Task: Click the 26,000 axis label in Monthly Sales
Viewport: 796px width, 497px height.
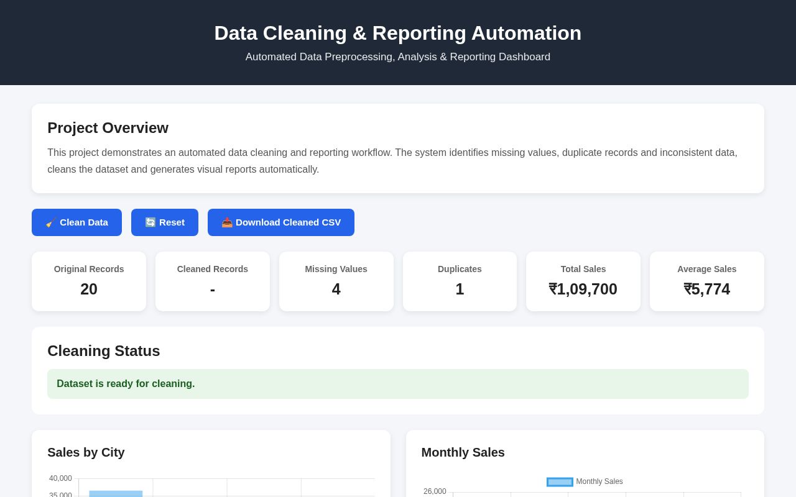Action: pos(435,491)
